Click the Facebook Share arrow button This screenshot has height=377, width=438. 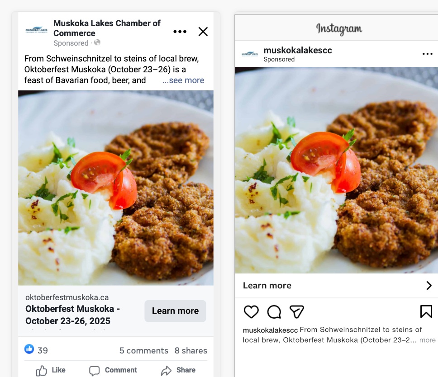pyautogui.click(x=167, y=370)
